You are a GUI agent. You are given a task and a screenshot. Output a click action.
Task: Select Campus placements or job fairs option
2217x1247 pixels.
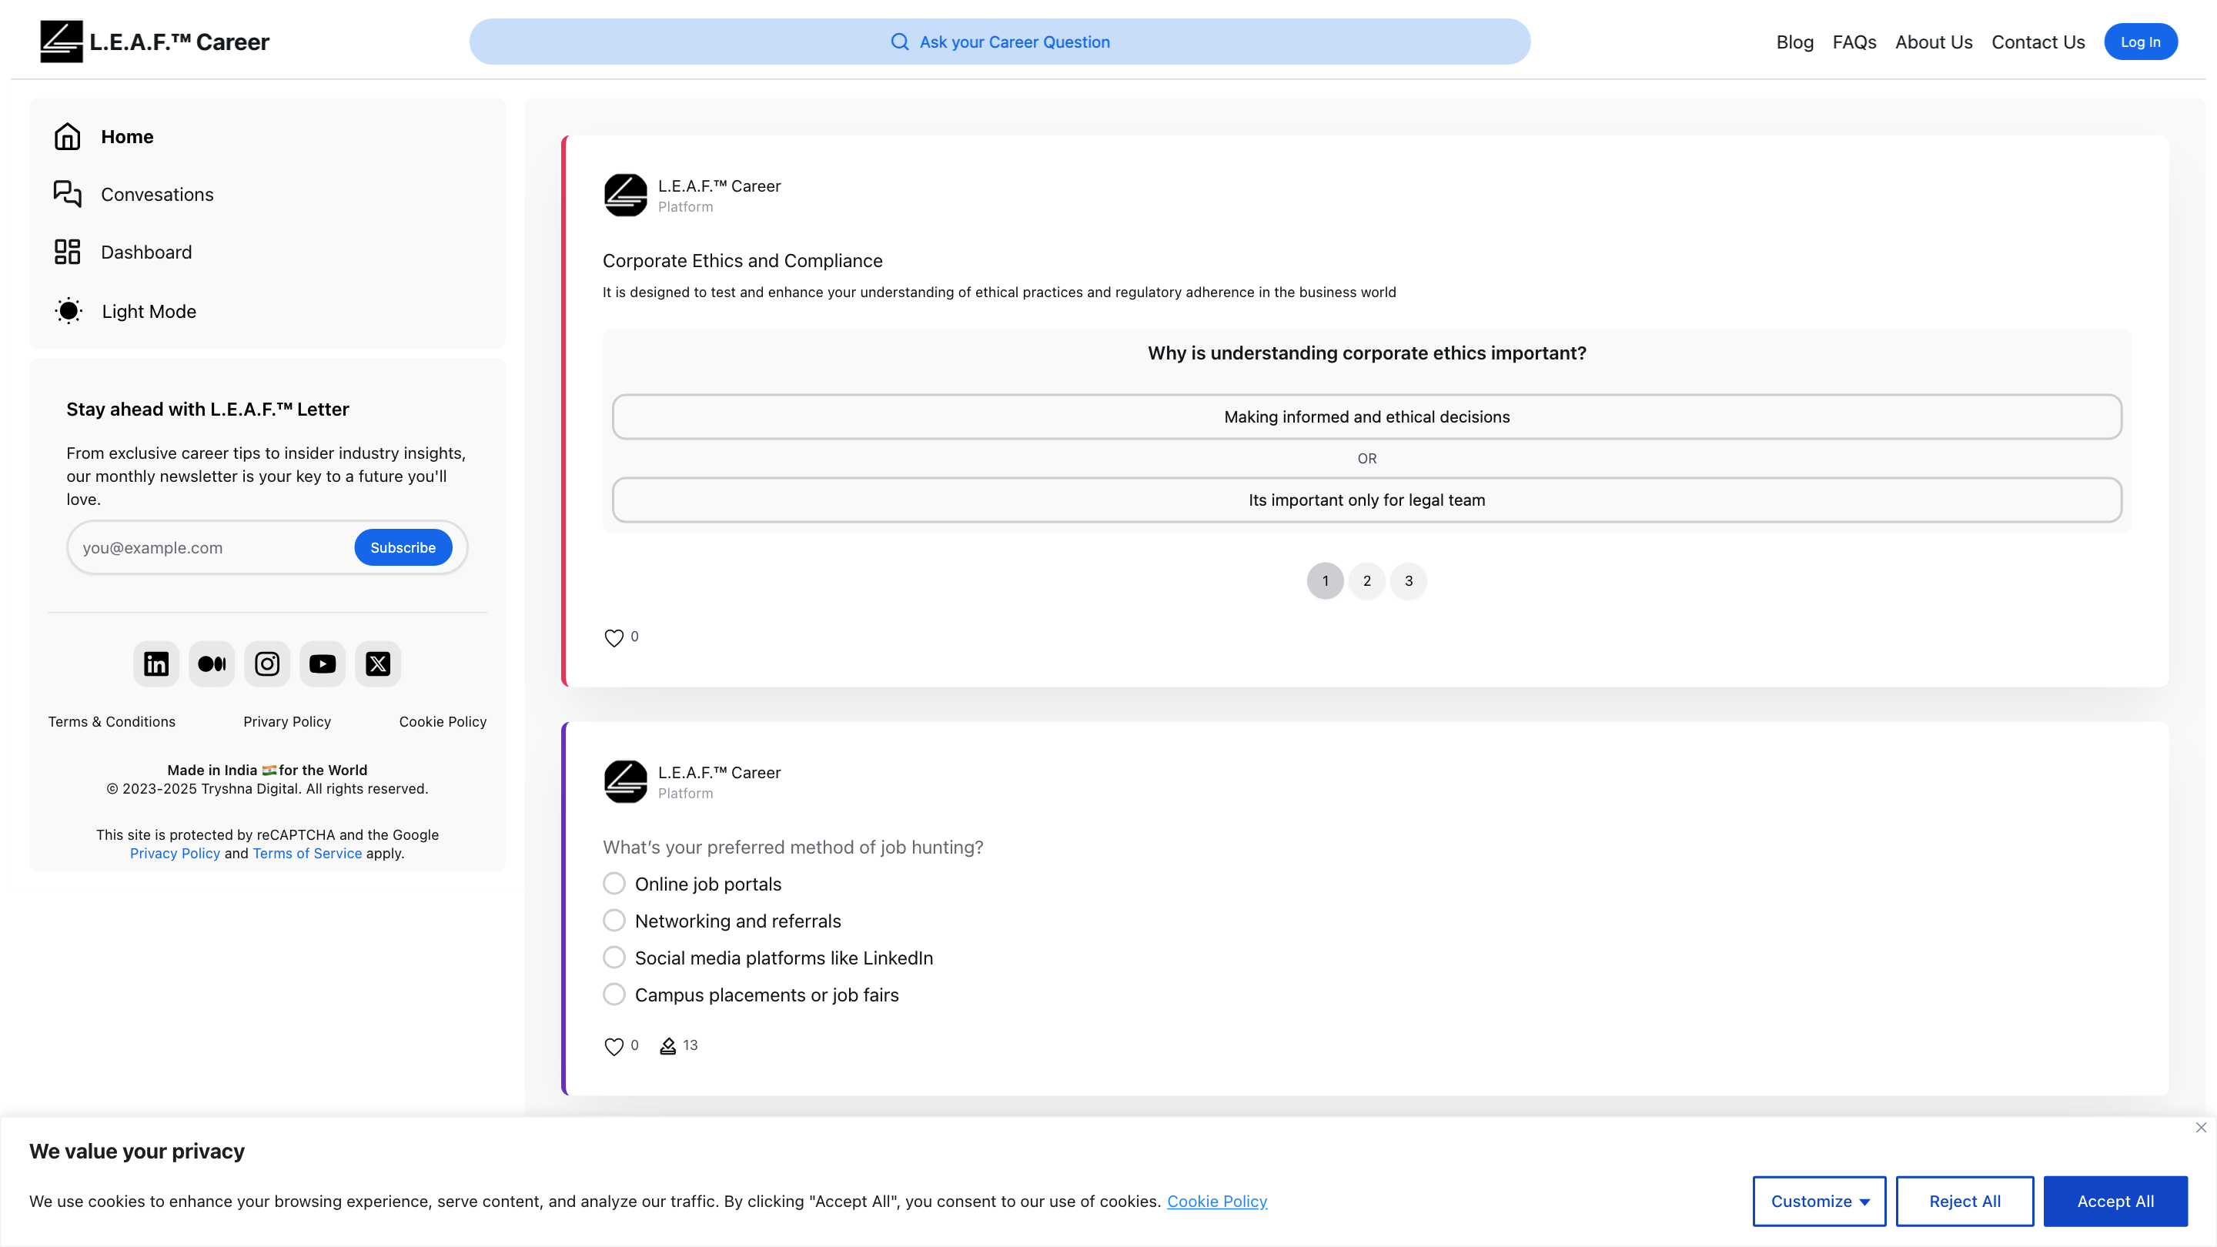pos(614,994)
